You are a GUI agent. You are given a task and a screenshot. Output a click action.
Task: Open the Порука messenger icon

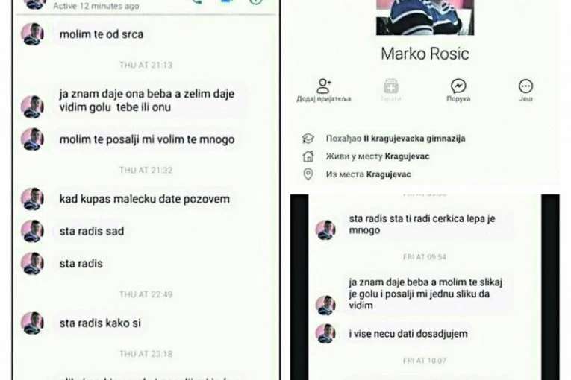(458, 86)
